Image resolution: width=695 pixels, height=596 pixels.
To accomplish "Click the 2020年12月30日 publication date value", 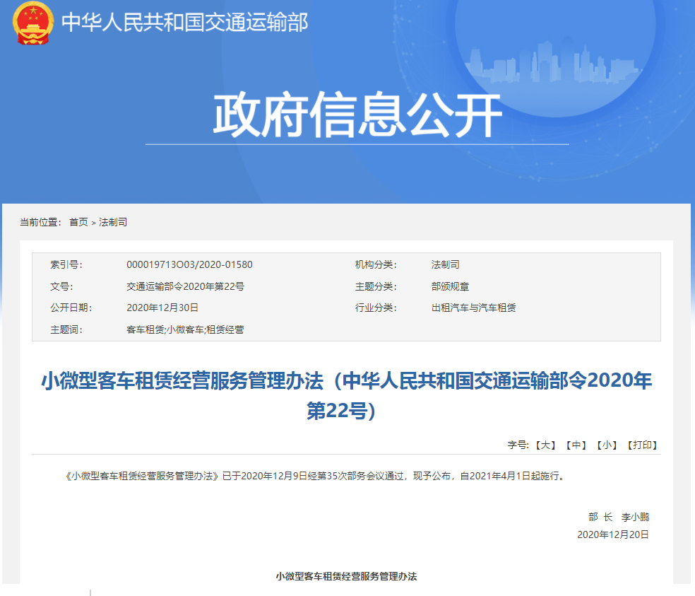I will click(162, 308).
